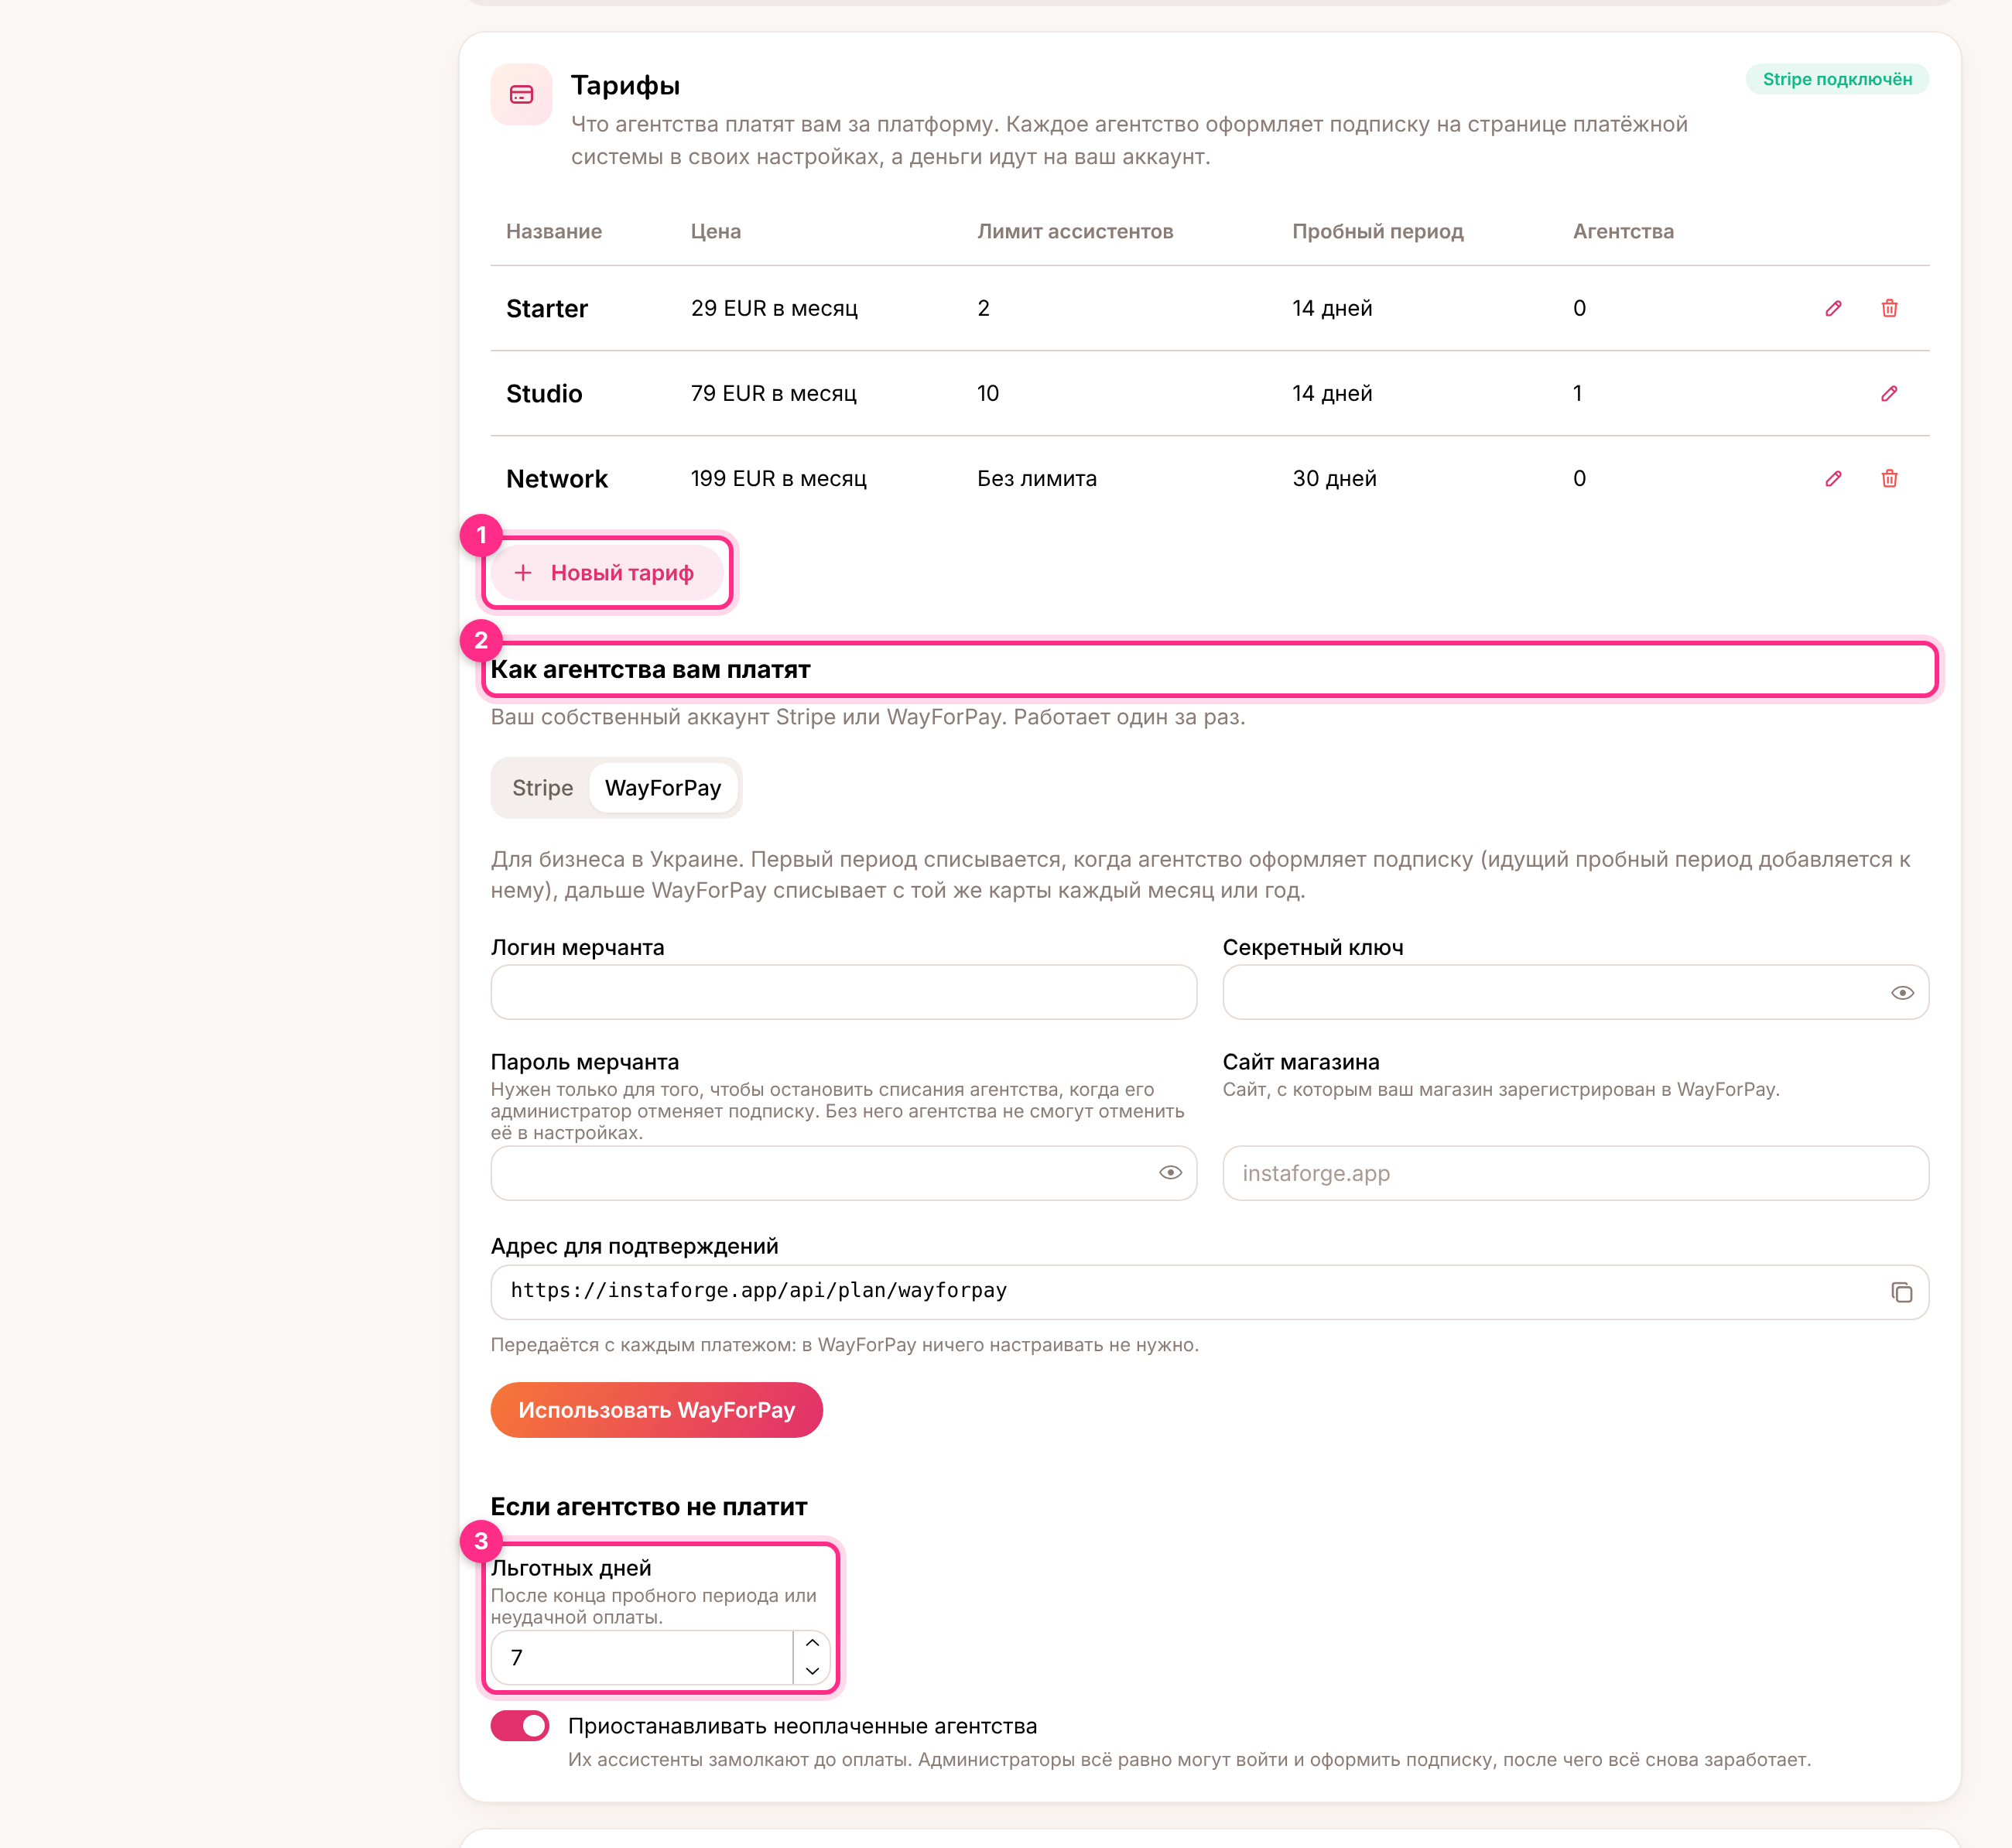Focus the Логин мерчанта field

tap(843, 992)
